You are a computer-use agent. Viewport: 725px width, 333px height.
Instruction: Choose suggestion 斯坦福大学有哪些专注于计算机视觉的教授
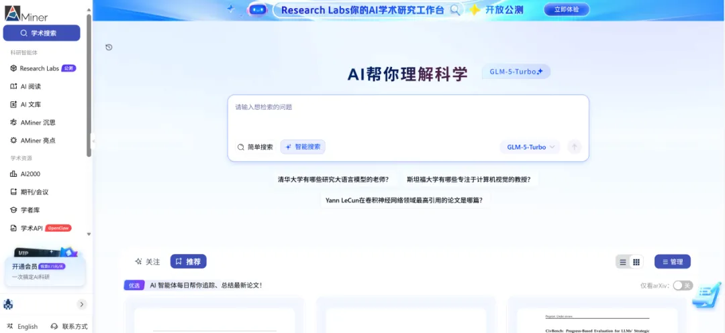(469, 180)
